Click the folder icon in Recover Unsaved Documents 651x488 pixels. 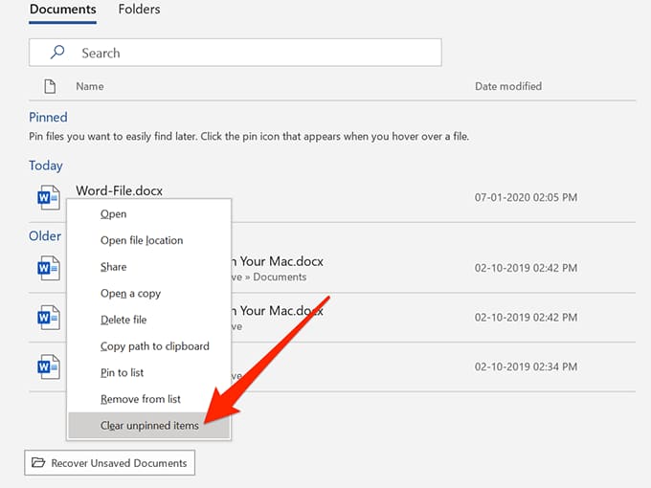click(x=38, y=463)
